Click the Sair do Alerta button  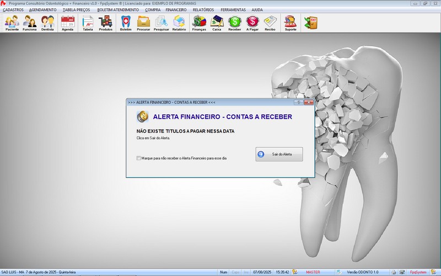[279, 155]
